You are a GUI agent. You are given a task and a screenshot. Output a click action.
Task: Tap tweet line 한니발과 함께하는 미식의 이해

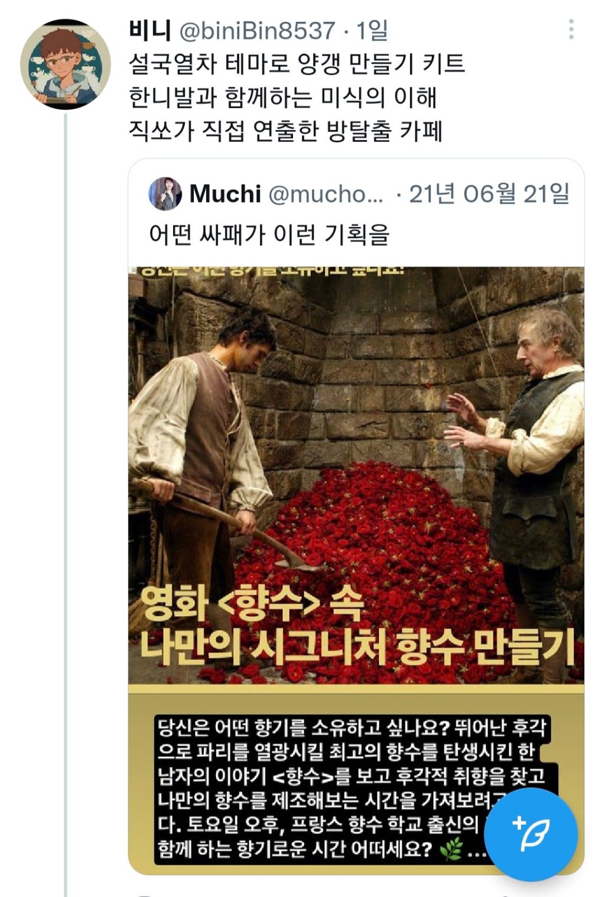pos(282,98)
